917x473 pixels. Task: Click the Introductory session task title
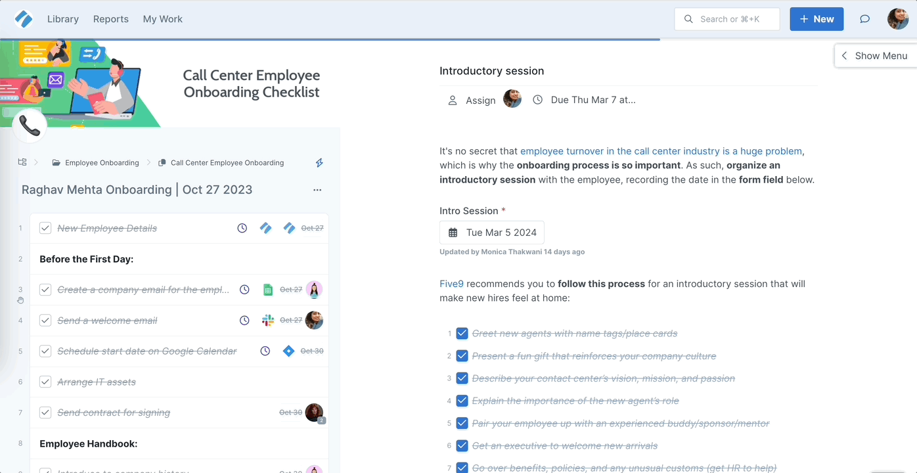(x=492, y=71)
